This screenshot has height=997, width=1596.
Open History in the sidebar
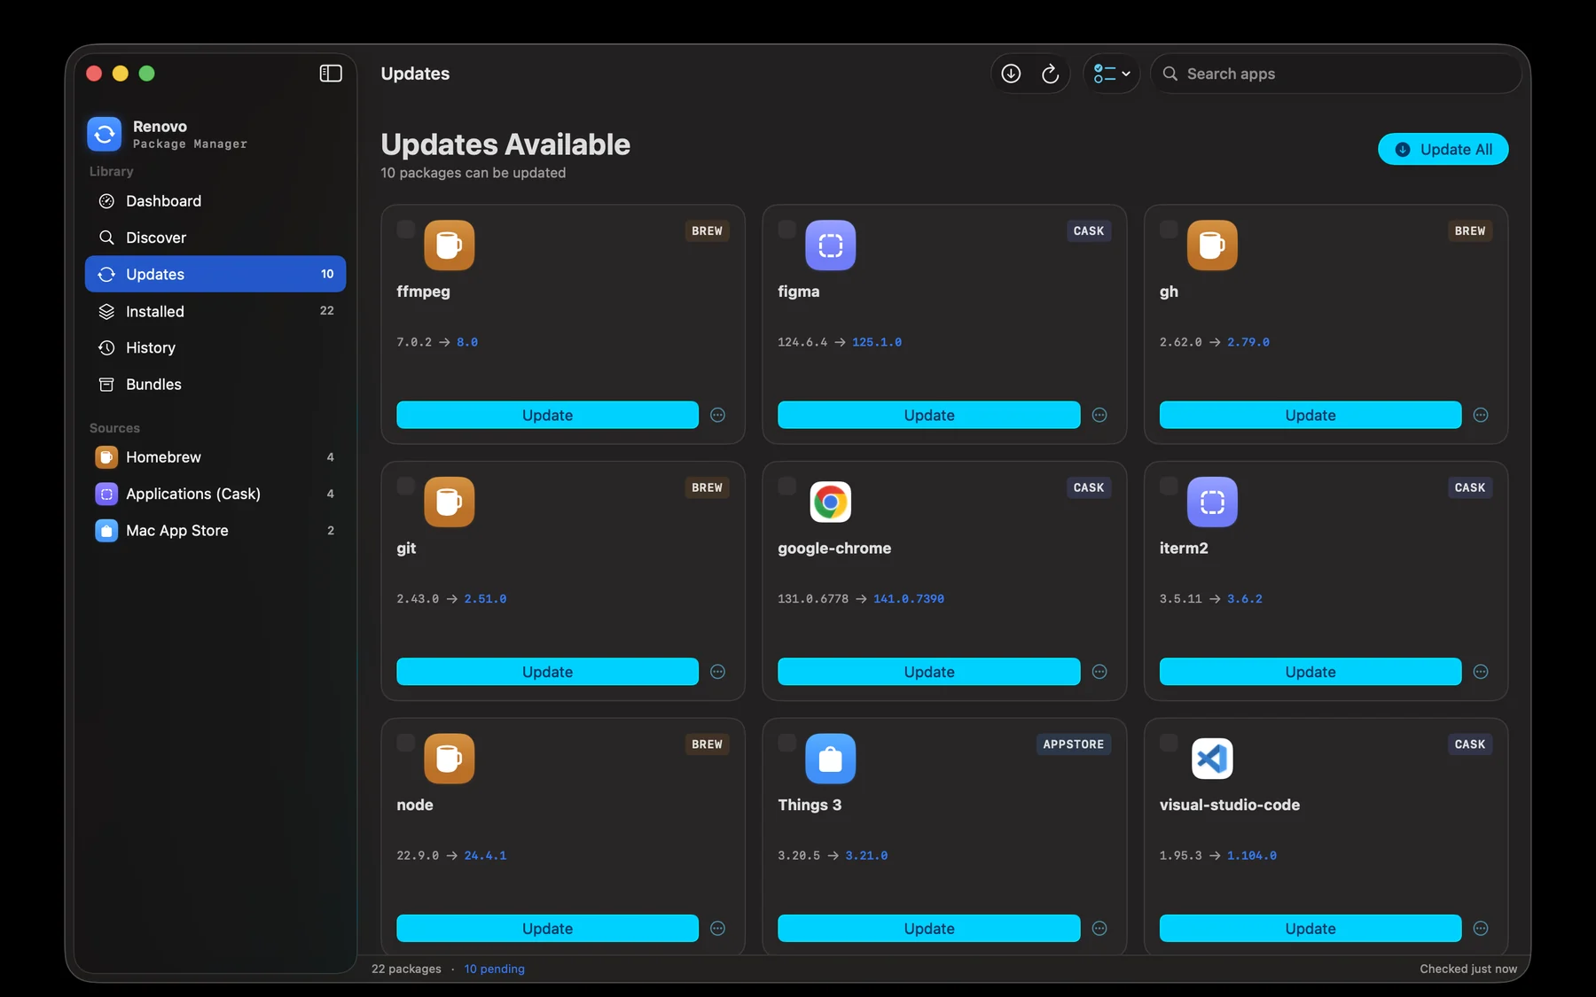click(x=215, y=347)
